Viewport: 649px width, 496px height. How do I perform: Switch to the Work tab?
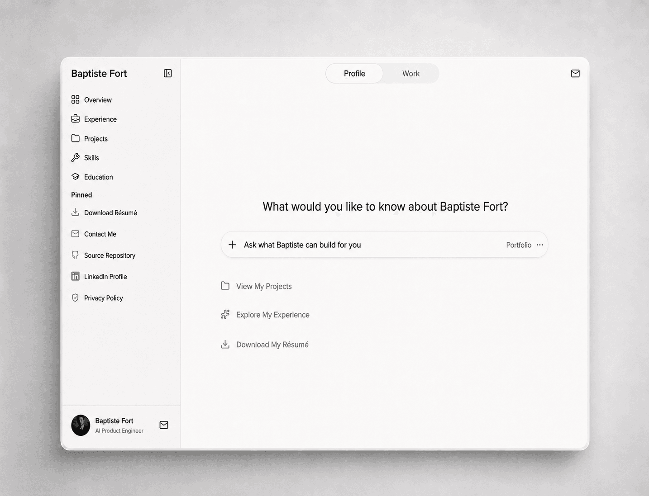411,73
